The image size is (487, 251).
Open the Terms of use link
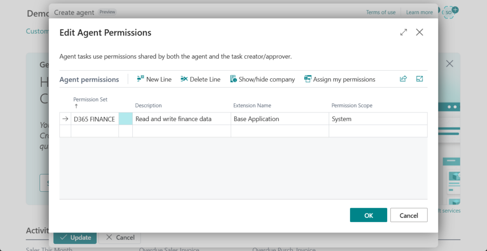(380, 12)
